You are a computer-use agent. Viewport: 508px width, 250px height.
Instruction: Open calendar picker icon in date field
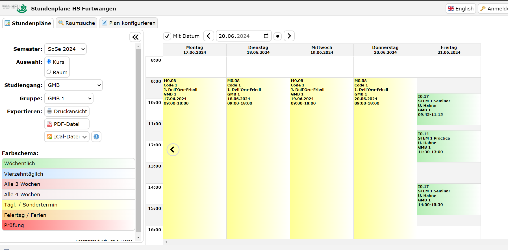pyautogui.click(x=266, y=36)
